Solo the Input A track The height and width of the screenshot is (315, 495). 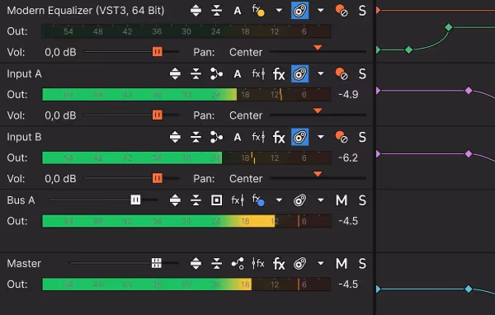coord(362,74)
